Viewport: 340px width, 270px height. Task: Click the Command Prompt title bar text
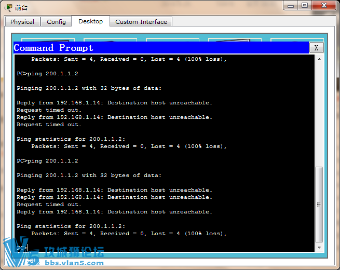click(53, 48)
